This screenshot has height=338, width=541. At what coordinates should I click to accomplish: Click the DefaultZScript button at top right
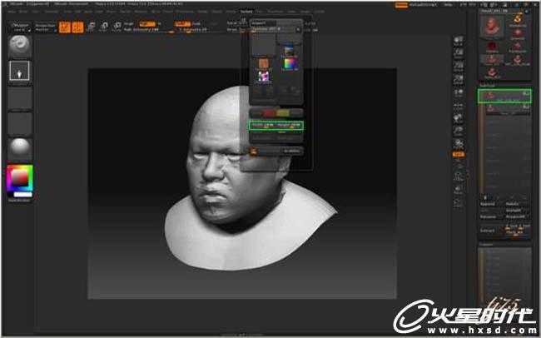tap(423, 5)
